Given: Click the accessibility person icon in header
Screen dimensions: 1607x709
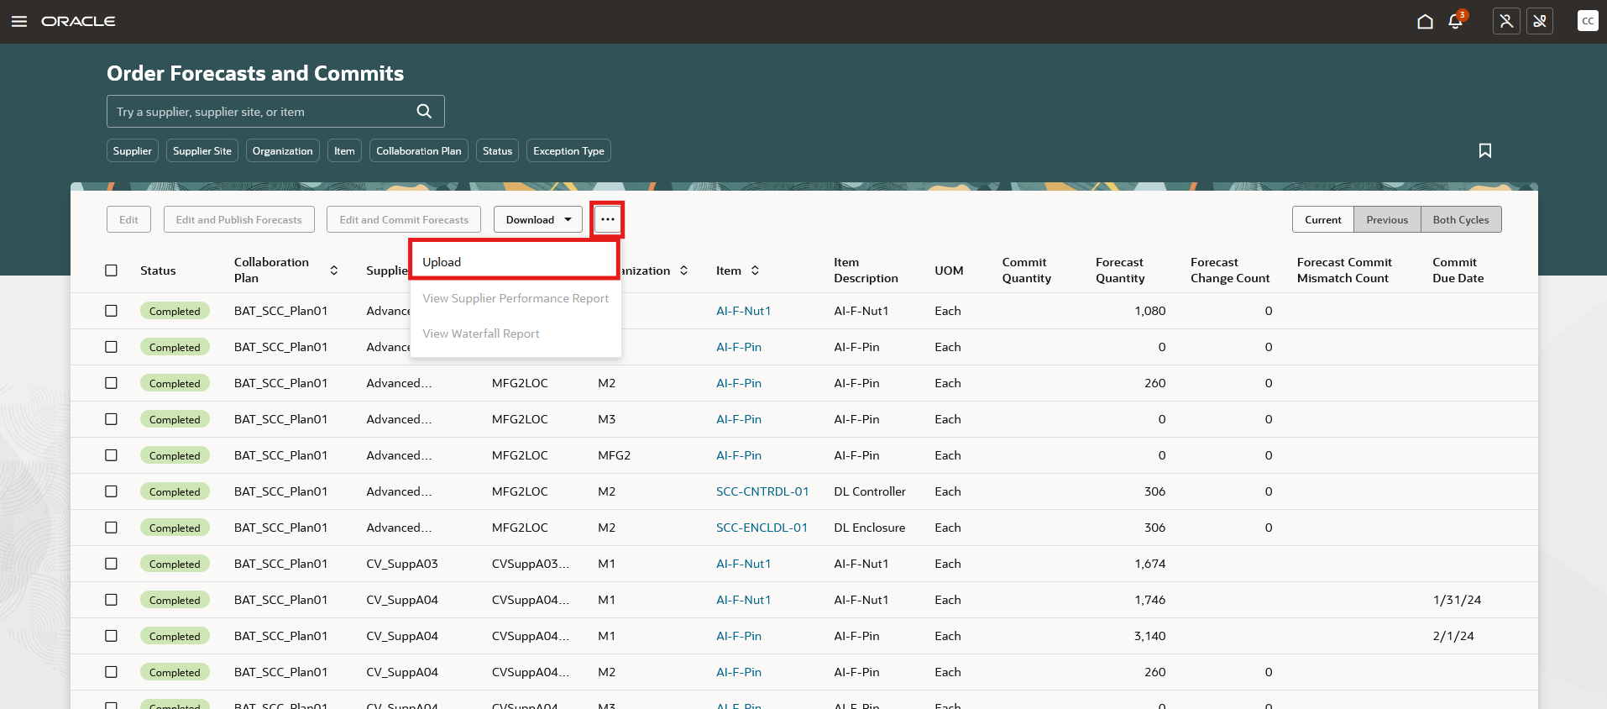Looking at the screenshot, I should 1506,21.
